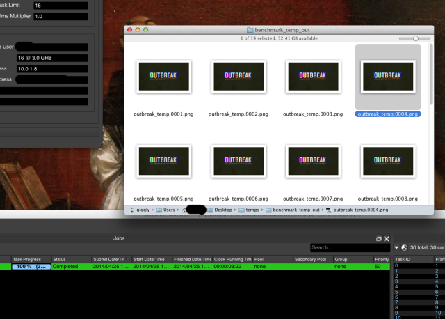Image resolution: width=445 pixels, height=319 pixels.
Task: Click the pie chart icon next to 30 total
Action: tap(405, 248)
